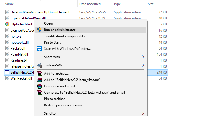
Task: Click the npf.sys file icon
Action: click(x=7, y=36)
